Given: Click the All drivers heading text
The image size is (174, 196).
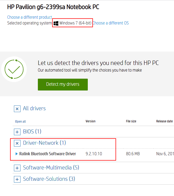Looking at the screenshot, I should tap(34, 108).
